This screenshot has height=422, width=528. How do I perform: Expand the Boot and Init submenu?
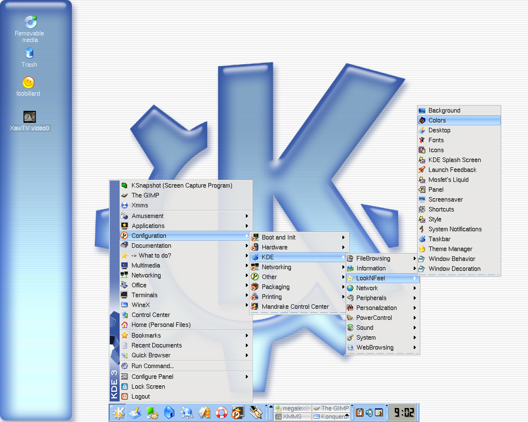pos(299,237)
